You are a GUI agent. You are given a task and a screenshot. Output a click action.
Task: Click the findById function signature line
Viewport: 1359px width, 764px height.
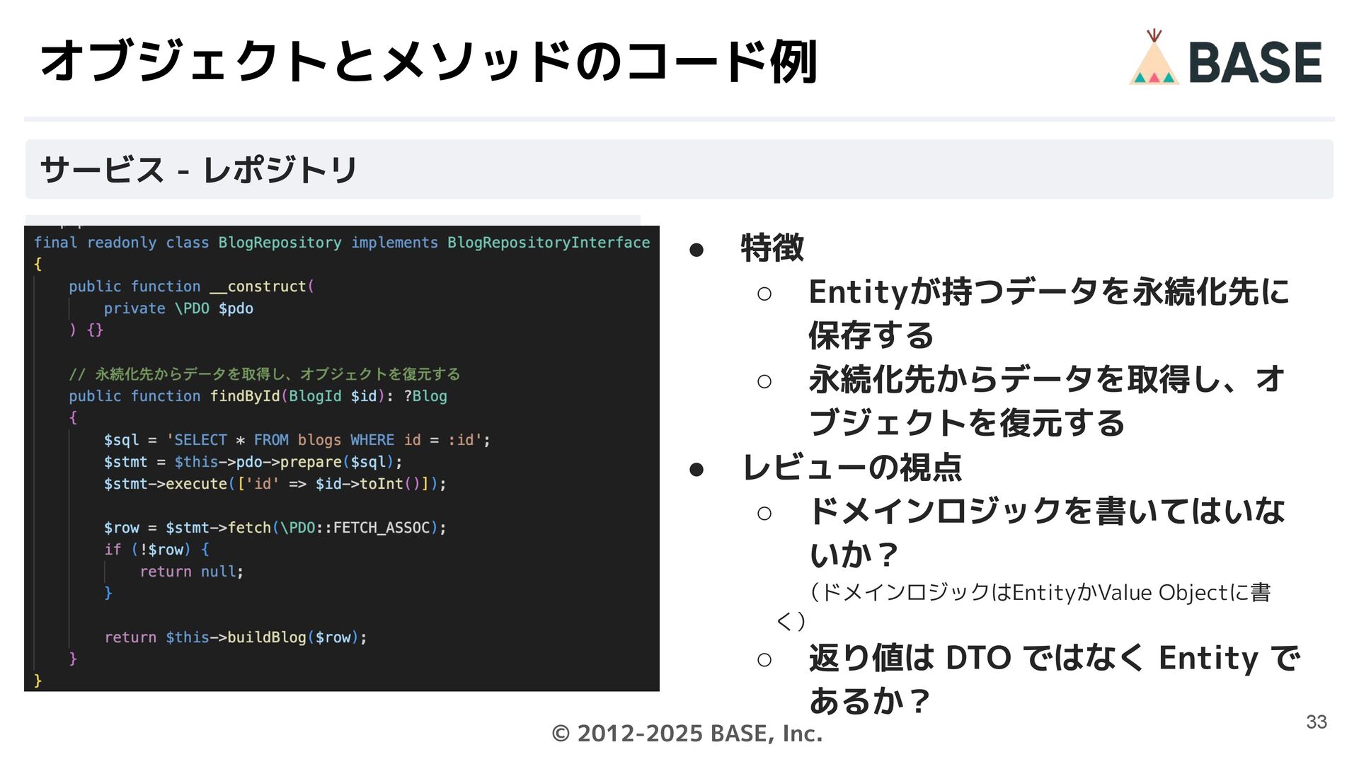[258, 396]
